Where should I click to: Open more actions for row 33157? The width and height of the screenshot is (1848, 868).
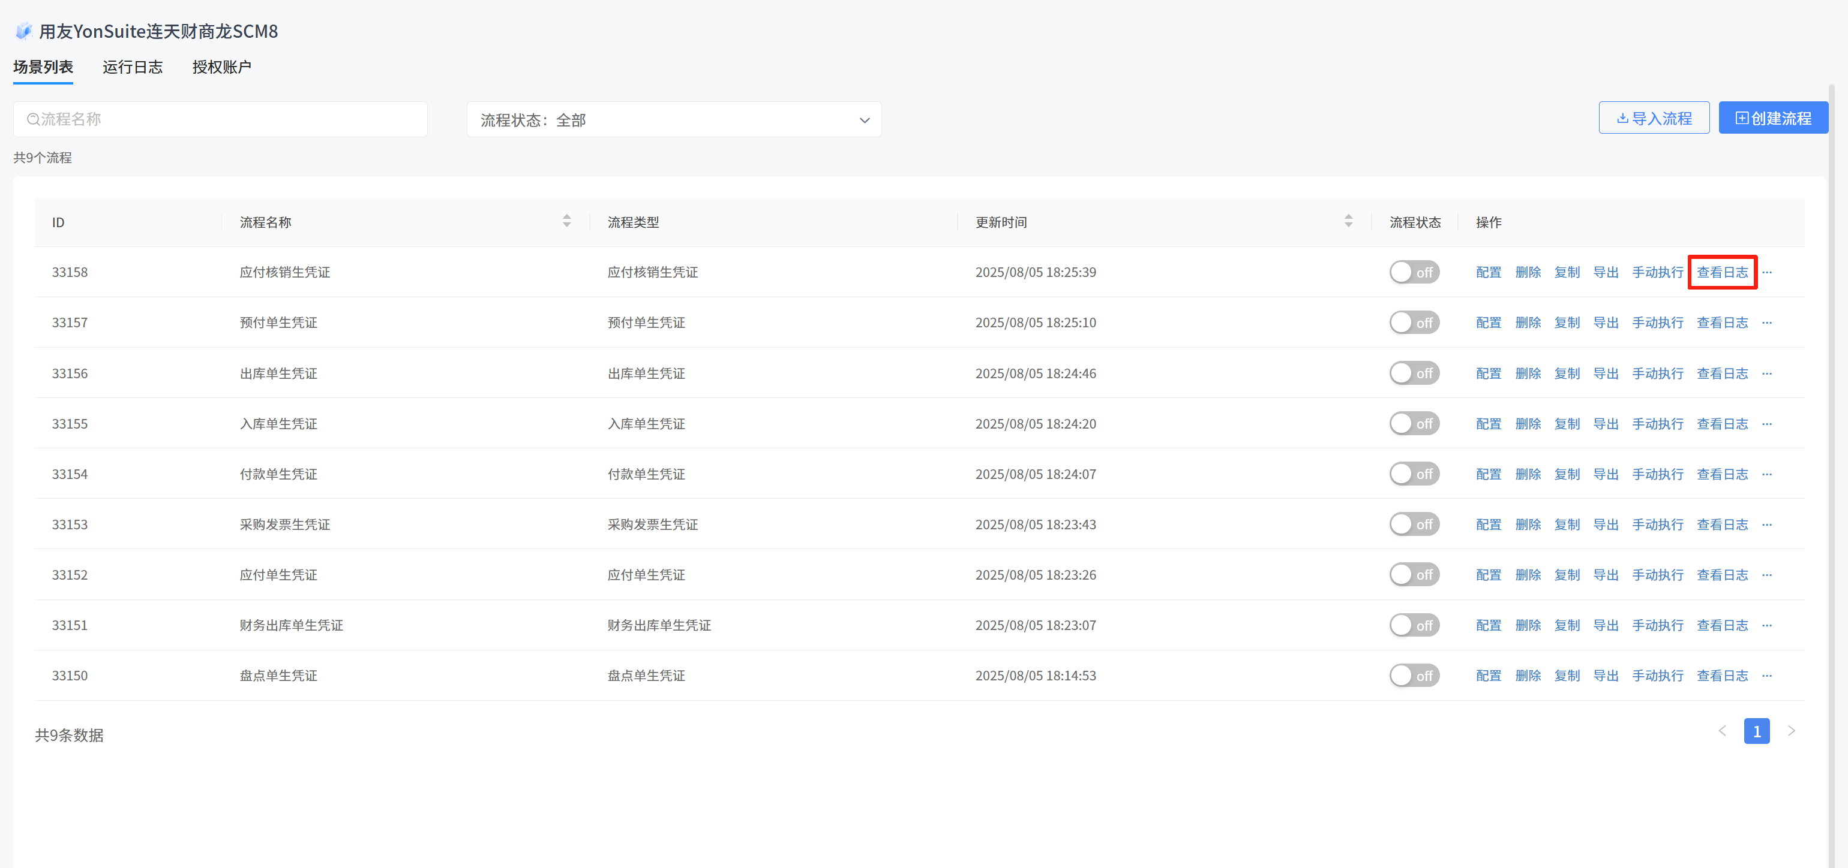coord(1767,323)
